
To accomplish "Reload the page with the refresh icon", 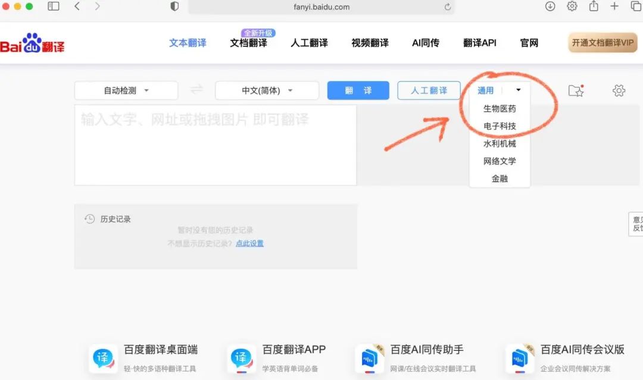I will 447,7.
